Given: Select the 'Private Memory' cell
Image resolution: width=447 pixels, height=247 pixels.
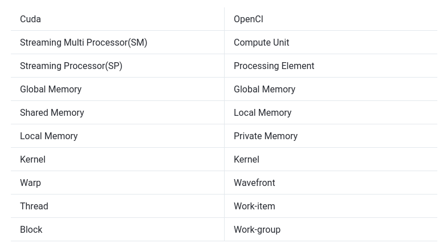Looking at the screenshot, I should [x=331, y=136].
